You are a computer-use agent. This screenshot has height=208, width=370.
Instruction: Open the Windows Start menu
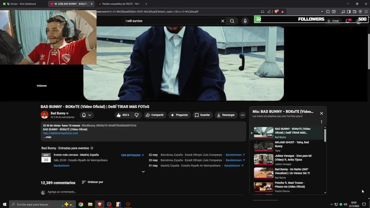pos(5,204)
